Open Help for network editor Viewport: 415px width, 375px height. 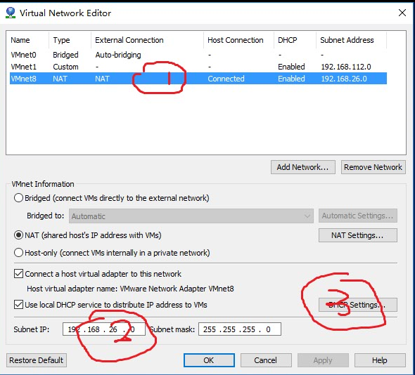pos(380,360)
